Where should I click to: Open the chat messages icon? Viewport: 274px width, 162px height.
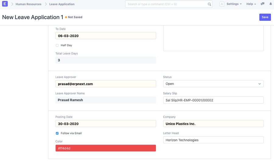[x=262, y=4]
